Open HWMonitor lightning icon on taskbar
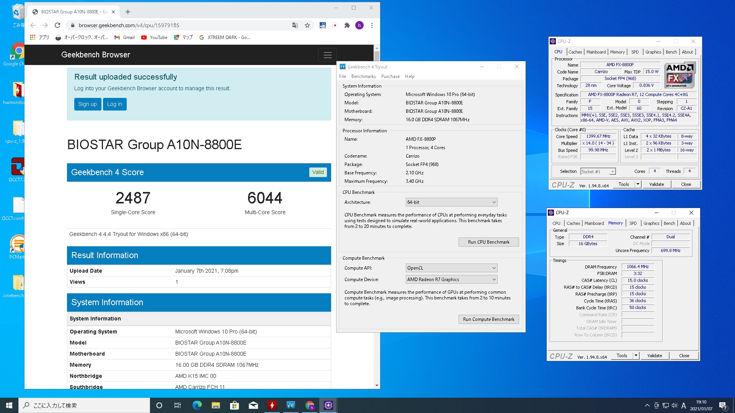Screen dimensions: 735x413 pos(272,405)
